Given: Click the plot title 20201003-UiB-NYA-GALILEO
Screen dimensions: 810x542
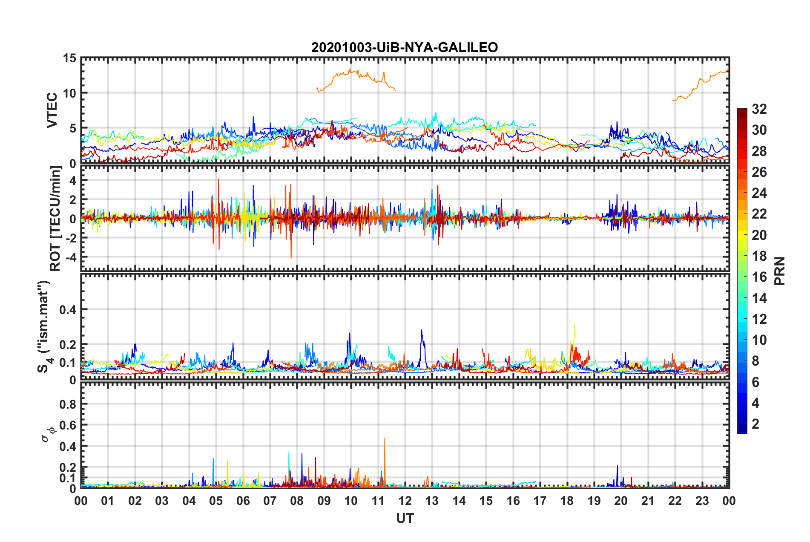Looking at the screenshot, I should [x=405, y=47].
